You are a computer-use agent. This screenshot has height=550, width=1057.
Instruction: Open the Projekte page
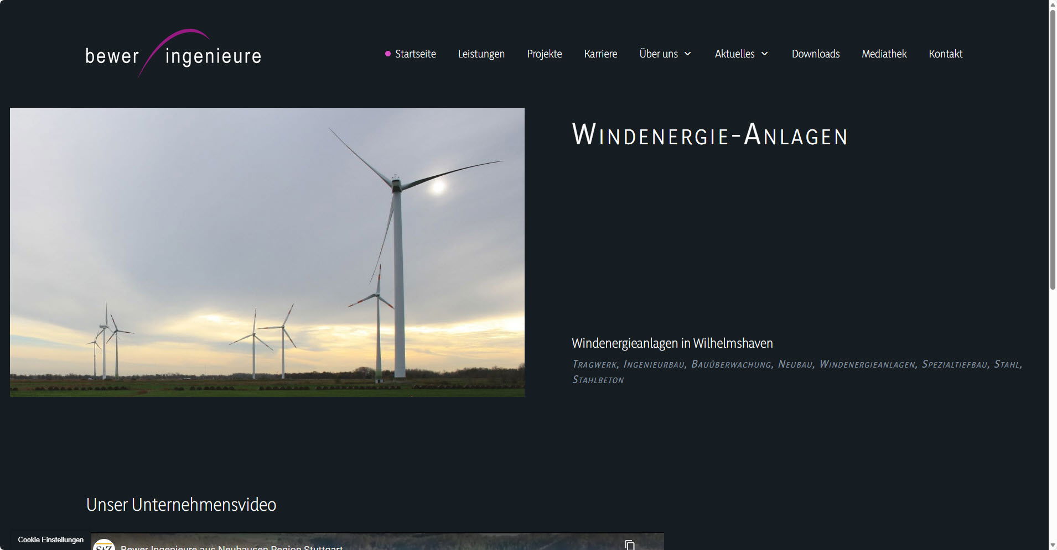pyautogui.click(x=545, y=54)
